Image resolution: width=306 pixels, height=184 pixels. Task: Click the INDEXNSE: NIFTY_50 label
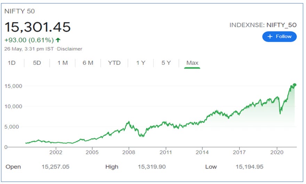(263, 25)
